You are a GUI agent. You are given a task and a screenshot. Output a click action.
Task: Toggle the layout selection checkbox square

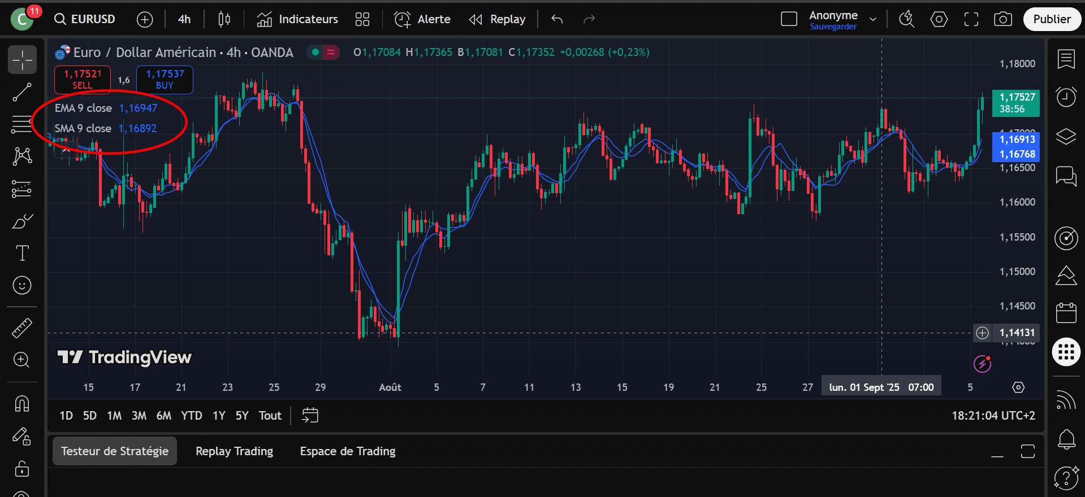789,19
